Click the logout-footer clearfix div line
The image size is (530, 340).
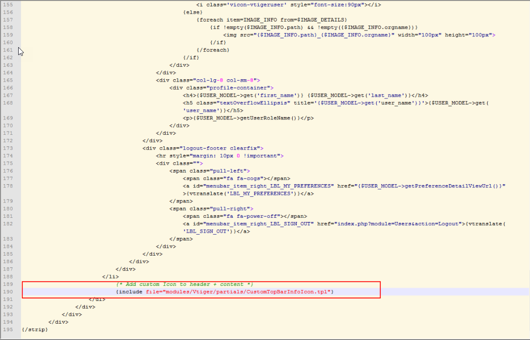pos(203,148)
